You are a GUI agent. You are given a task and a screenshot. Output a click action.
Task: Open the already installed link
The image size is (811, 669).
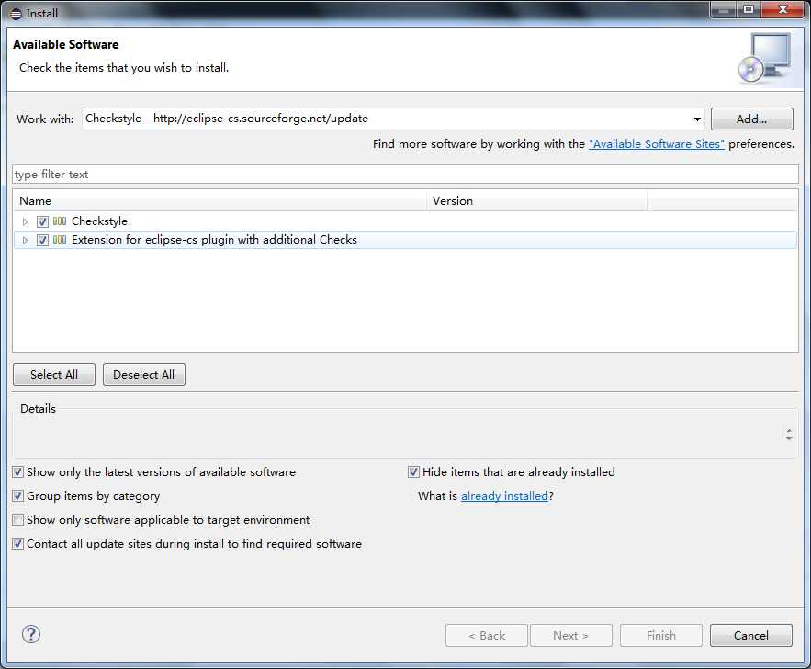tap(504, 495)
